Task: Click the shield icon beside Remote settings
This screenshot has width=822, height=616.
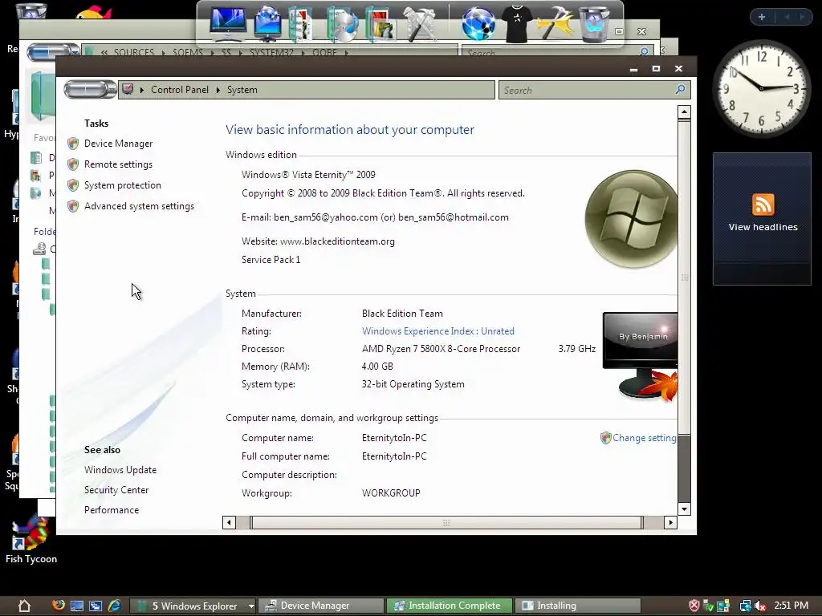Action: click(x=73, y=164)
